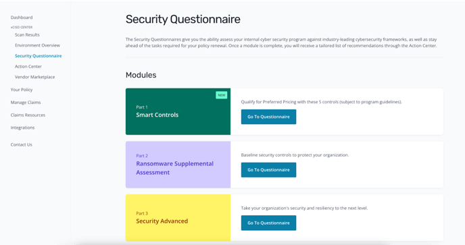The image size is (465, 245).
Task: Open Claims Resources in sidebar
Action: (x=28, y=115)
